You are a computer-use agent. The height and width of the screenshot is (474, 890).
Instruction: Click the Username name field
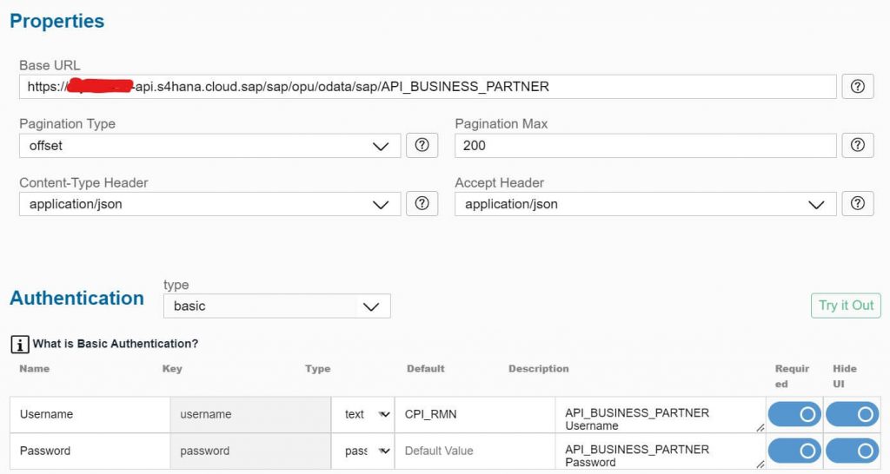coord(90,414)
